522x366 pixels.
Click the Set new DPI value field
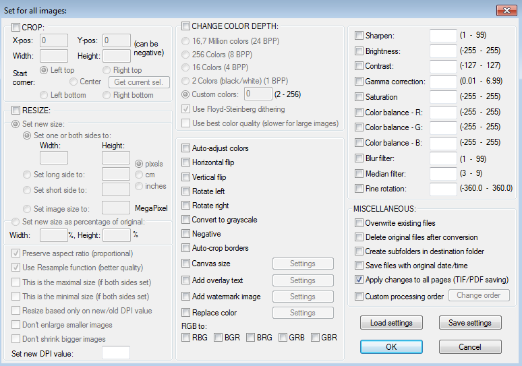tap(116, 353)
